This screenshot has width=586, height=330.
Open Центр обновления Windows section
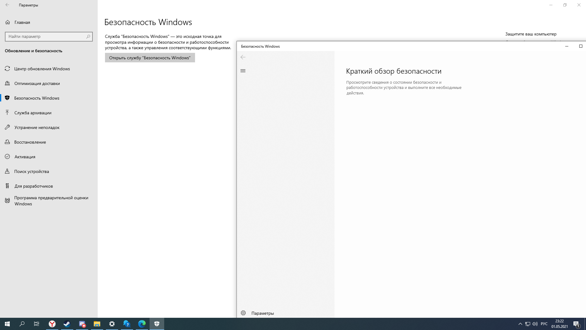[49, 69]
